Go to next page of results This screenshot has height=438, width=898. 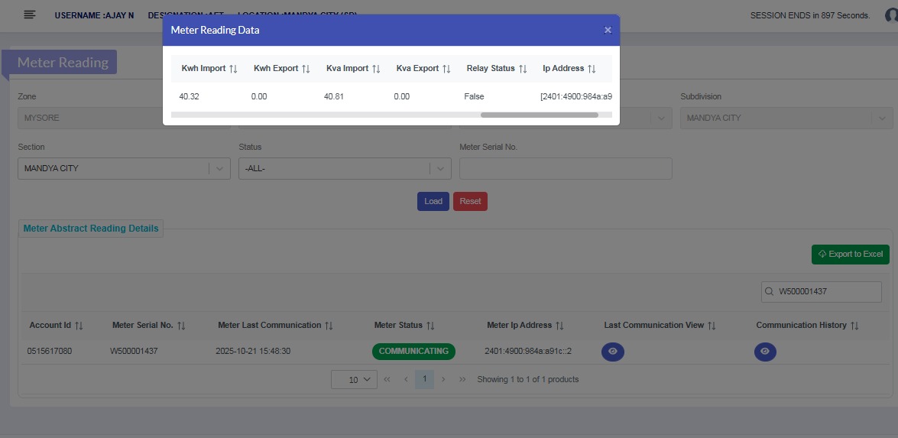[x=443, y=380]
